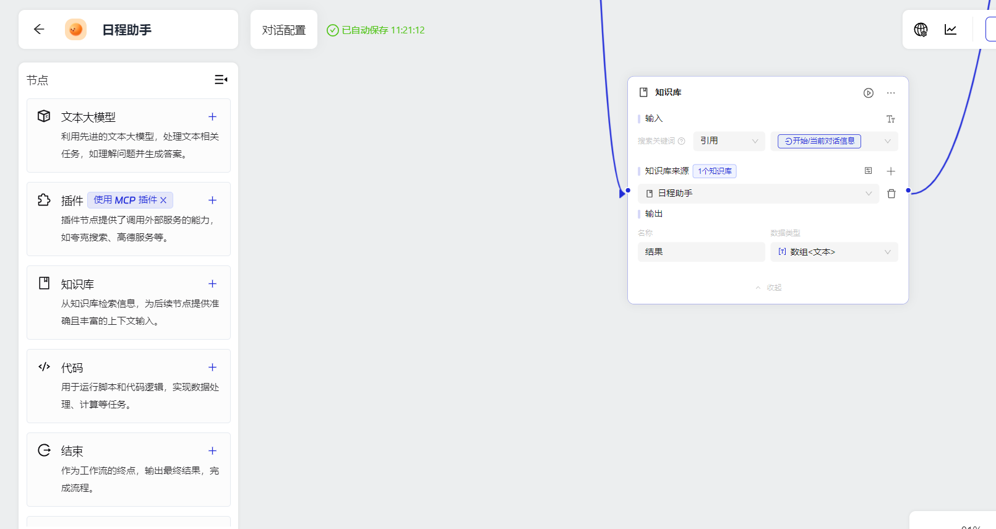This screenshot has width=996, height=529.
Task: Click the 日程助手 app title
Action: pos(127,30)
